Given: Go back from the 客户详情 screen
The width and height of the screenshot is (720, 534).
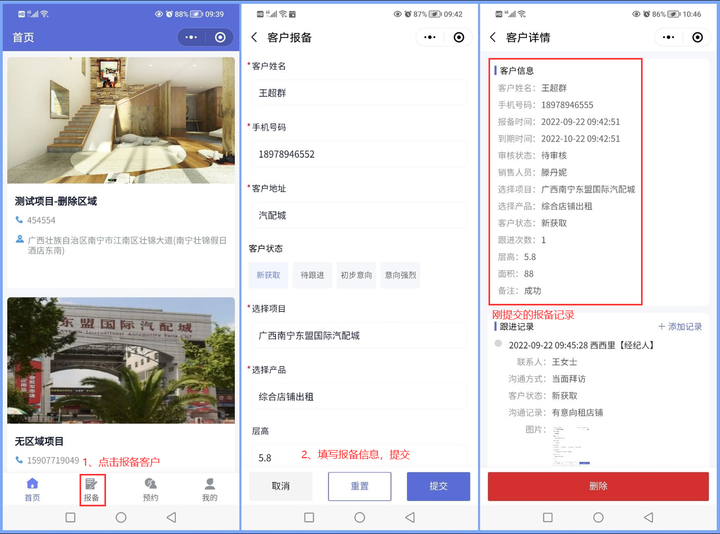Looking at the screenshot, I should pyautogui.click(x=493, y=37).
